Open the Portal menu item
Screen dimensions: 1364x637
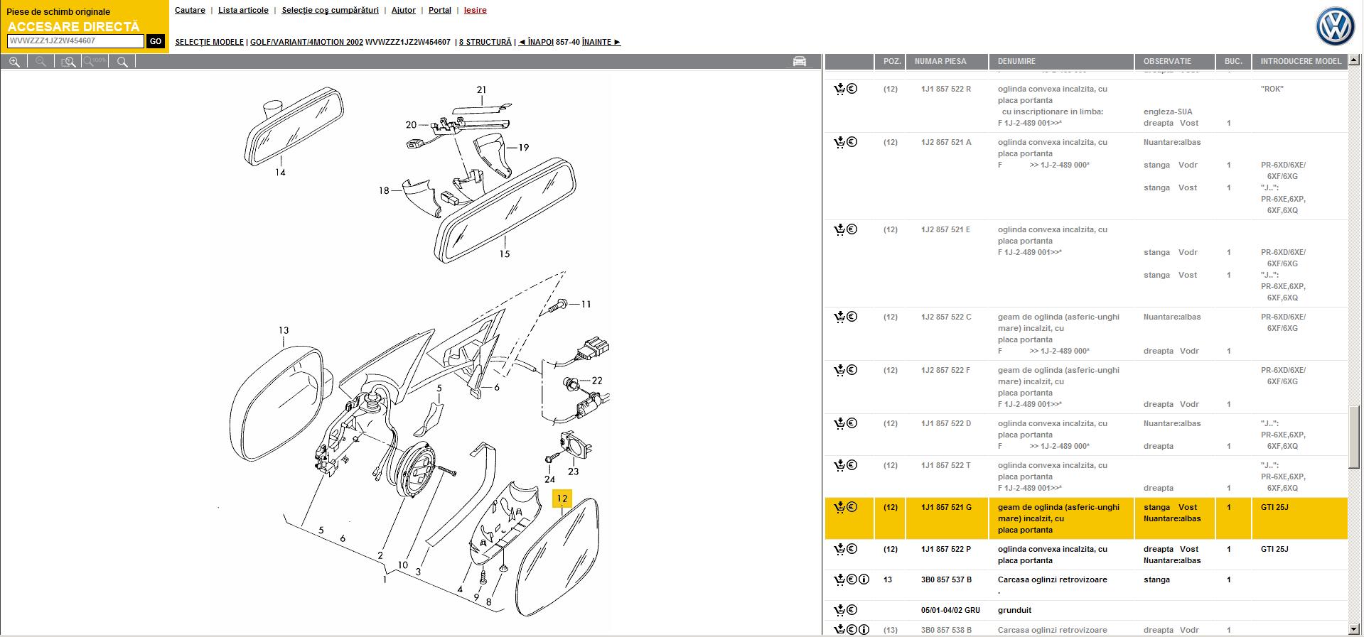[x=440, y=10]
